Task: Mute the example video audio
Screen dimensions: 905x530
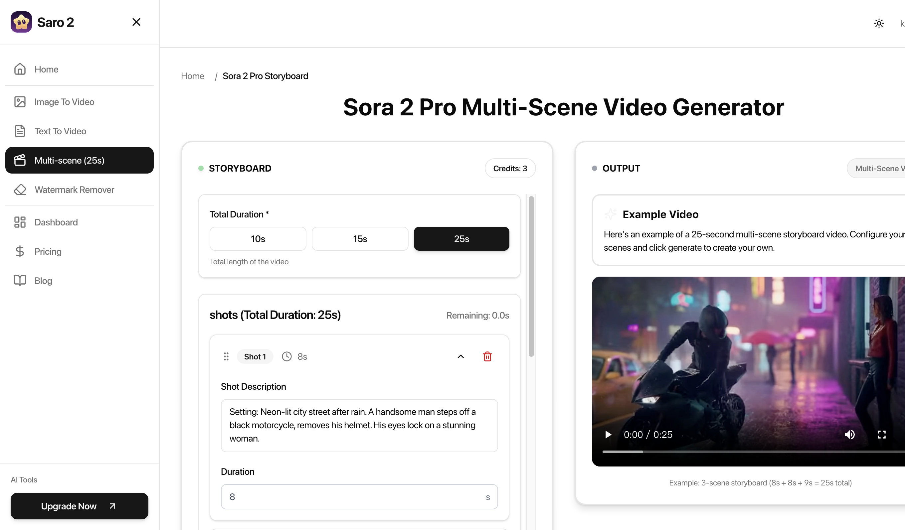Action: pyautogui.click(x=850, y=435)
